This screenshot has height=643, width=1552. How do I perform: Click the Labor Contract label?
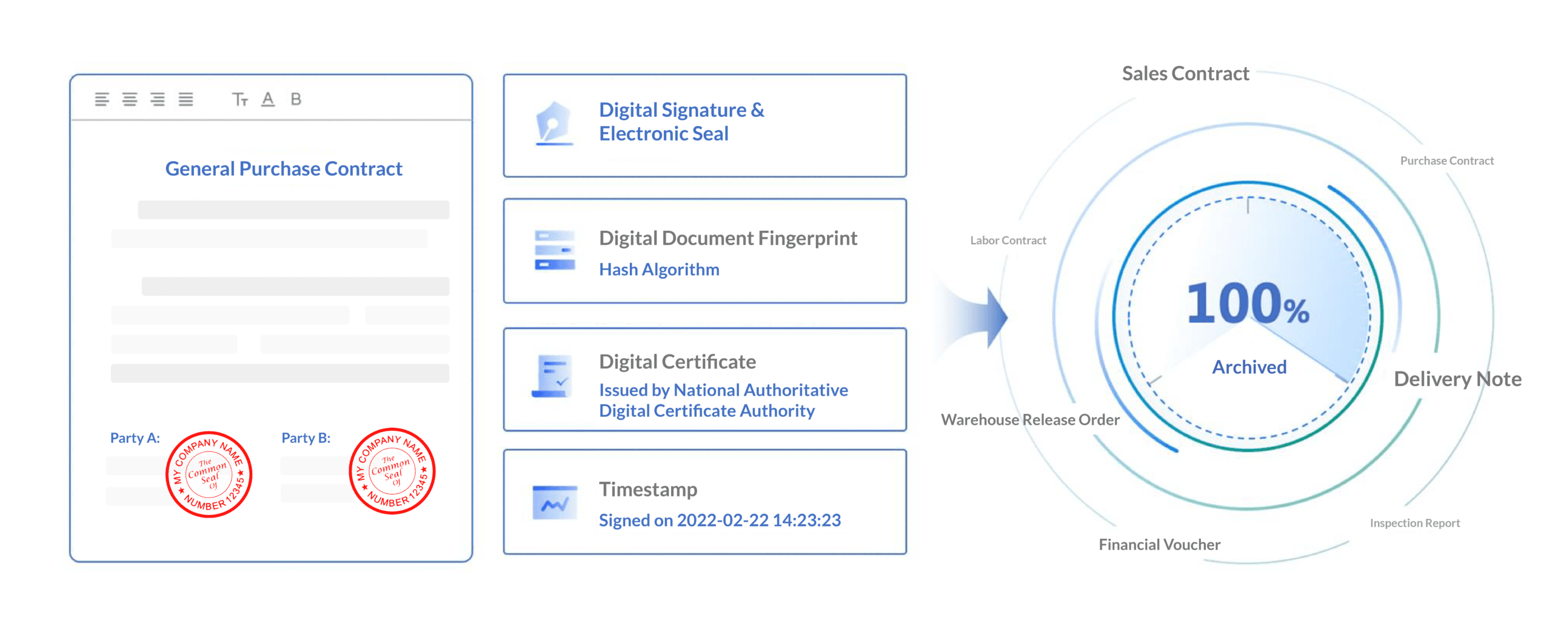tap(1008, 241)
